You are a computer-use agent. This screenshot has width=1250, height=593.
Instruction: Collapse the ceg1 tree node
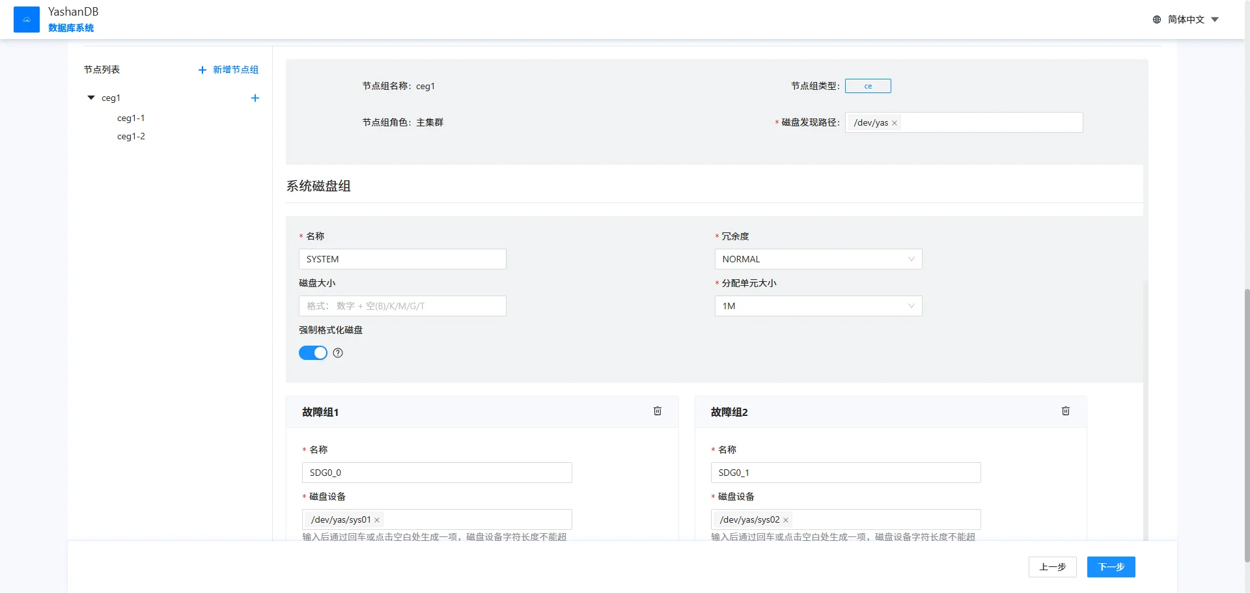(91, 98)
